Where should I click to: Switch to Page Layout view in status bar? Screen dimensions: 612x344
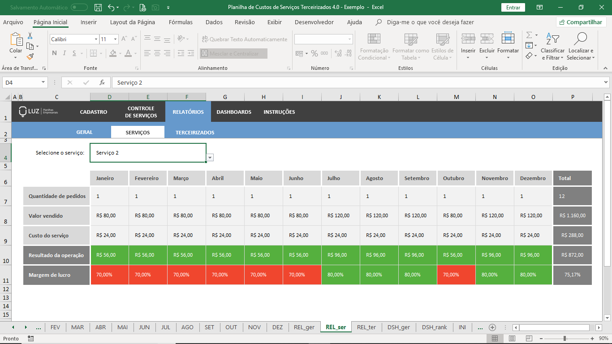tap(512, 339)
